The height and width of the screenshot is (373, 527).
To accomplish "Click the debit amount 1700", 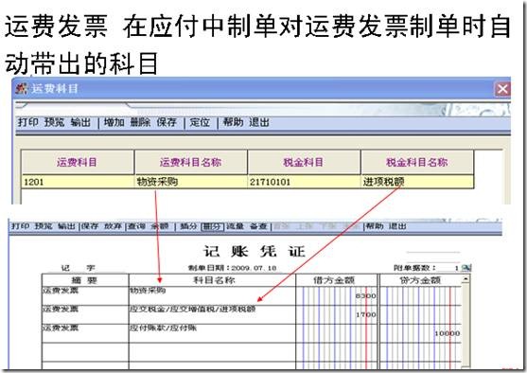I will 365,315.
